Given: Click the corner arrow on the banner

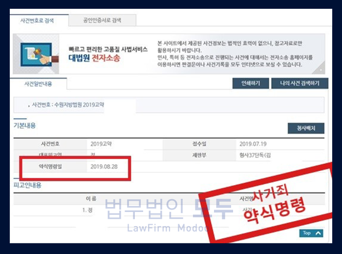Looking at the screenshot, I should 321,70.
